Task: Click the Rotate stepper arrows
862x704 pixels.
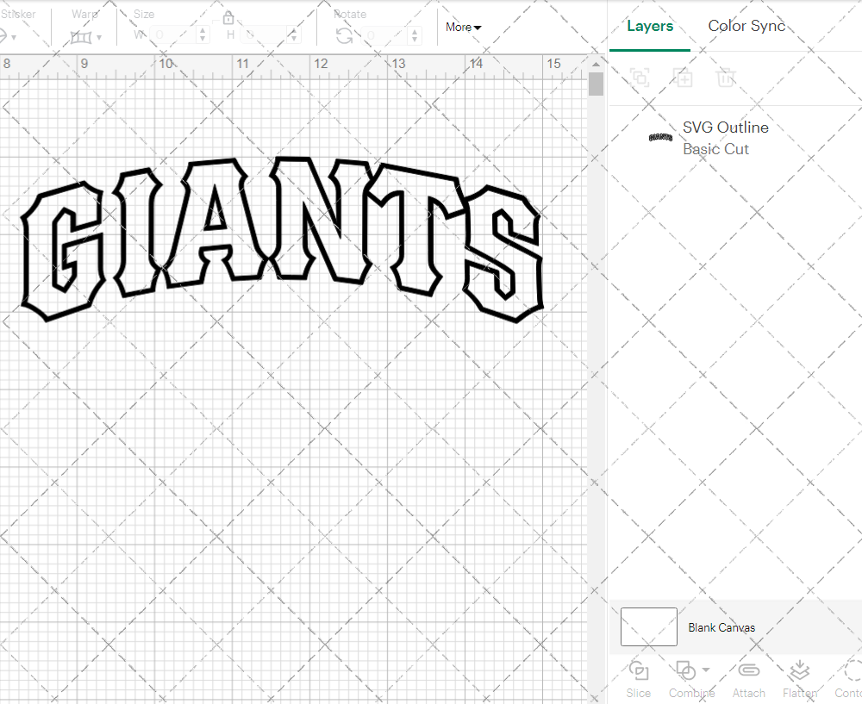Action: point(415,35)
